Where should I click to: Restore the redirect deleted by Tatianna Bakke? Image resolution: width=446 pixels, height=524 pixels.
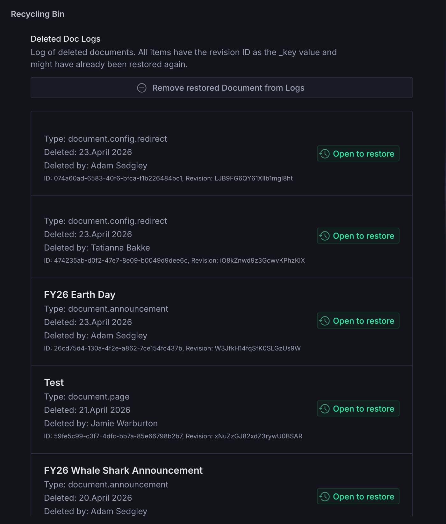358,236
